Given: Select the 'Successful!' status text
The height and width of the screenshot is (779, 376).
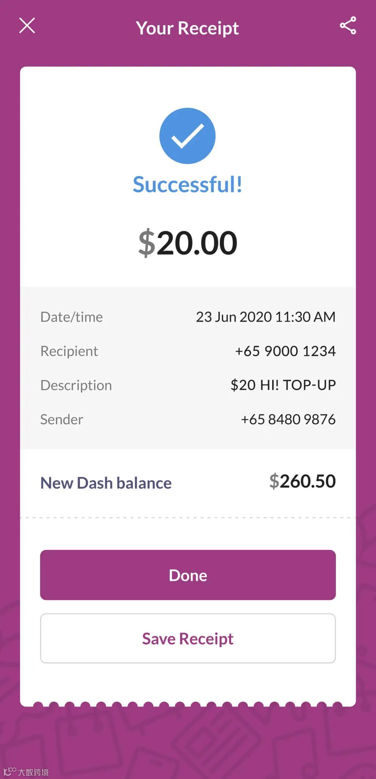Looking at the screenshot, I should pos(187,184).
